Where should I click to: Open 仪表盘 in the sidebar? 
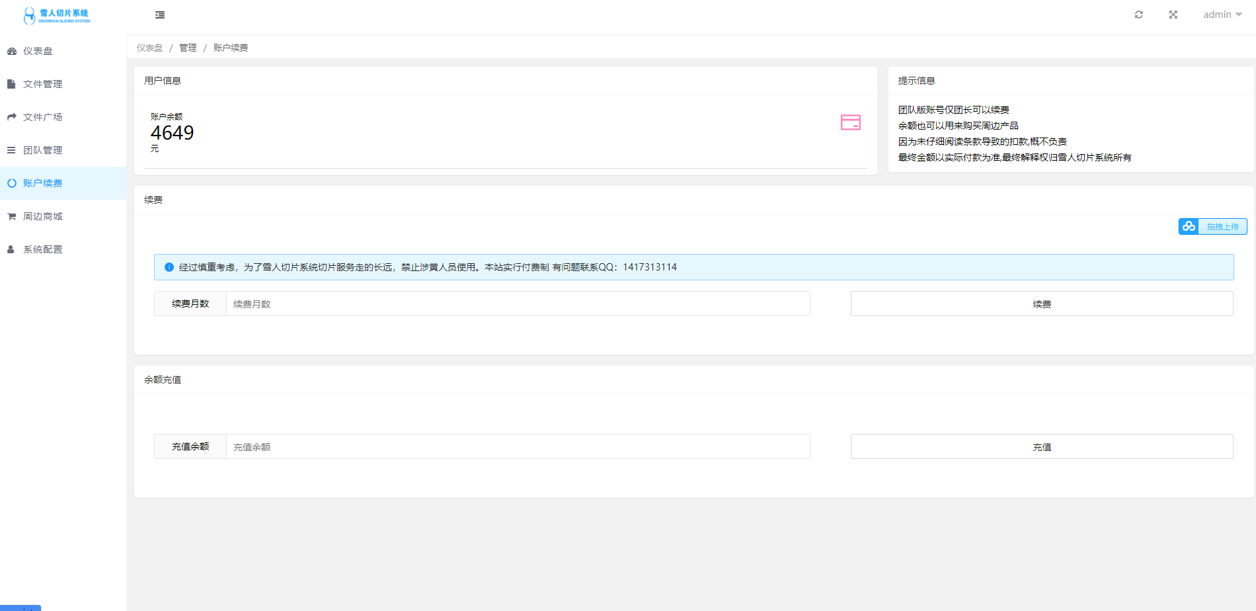point(38,51)
